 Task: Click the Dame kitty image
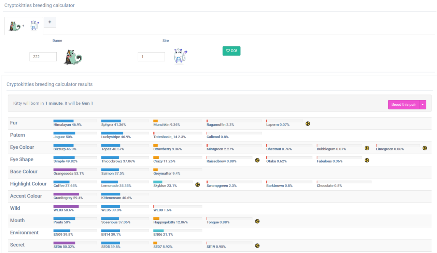(73, 57)
